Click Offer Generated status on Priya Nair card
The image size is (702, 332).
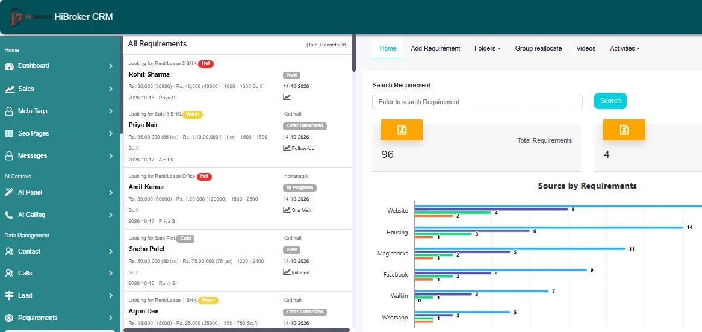pyautogui.click(x=305, y=126)
